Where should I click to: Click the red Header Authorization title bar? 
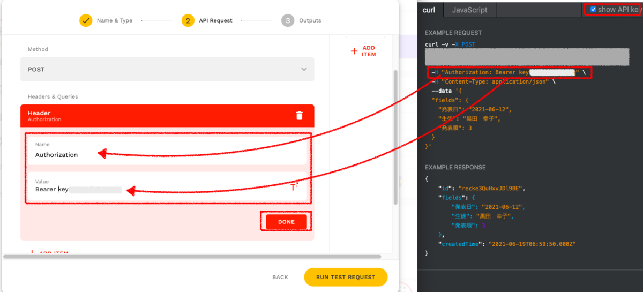tap(167, 116)
